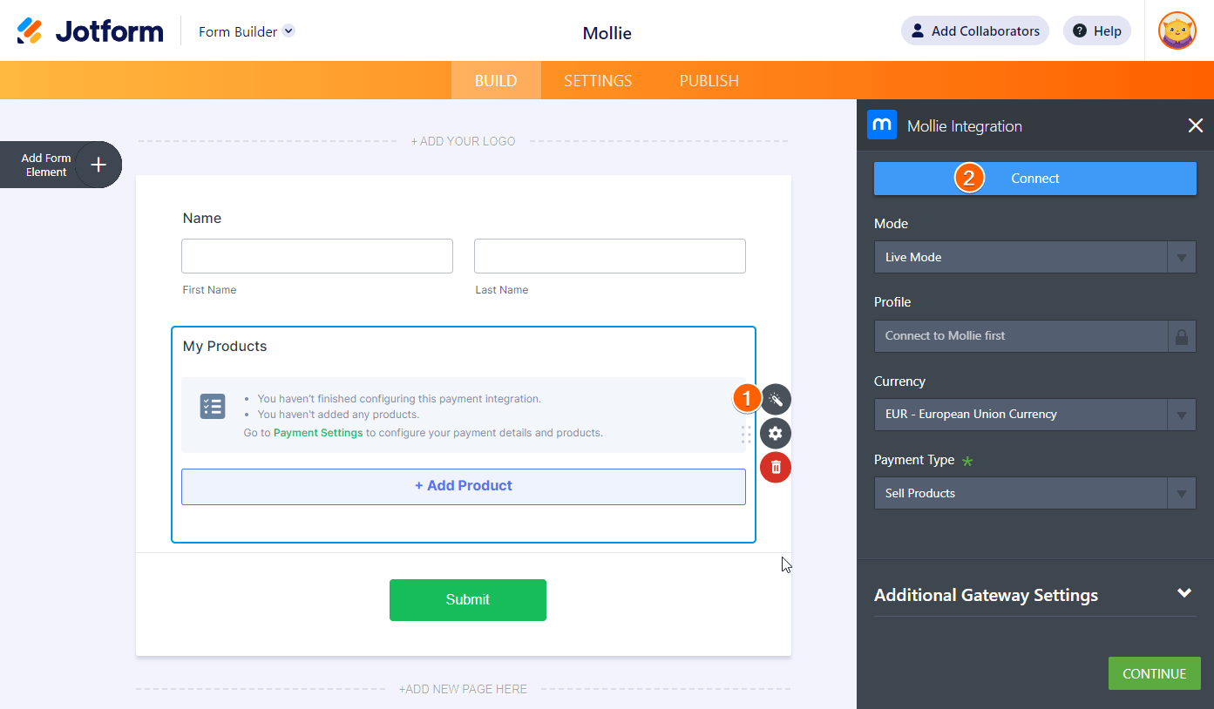Viewport: 1214px width, 709px height.
Task: Click the Last Name sublabel
Action: [x=502, y=290]
